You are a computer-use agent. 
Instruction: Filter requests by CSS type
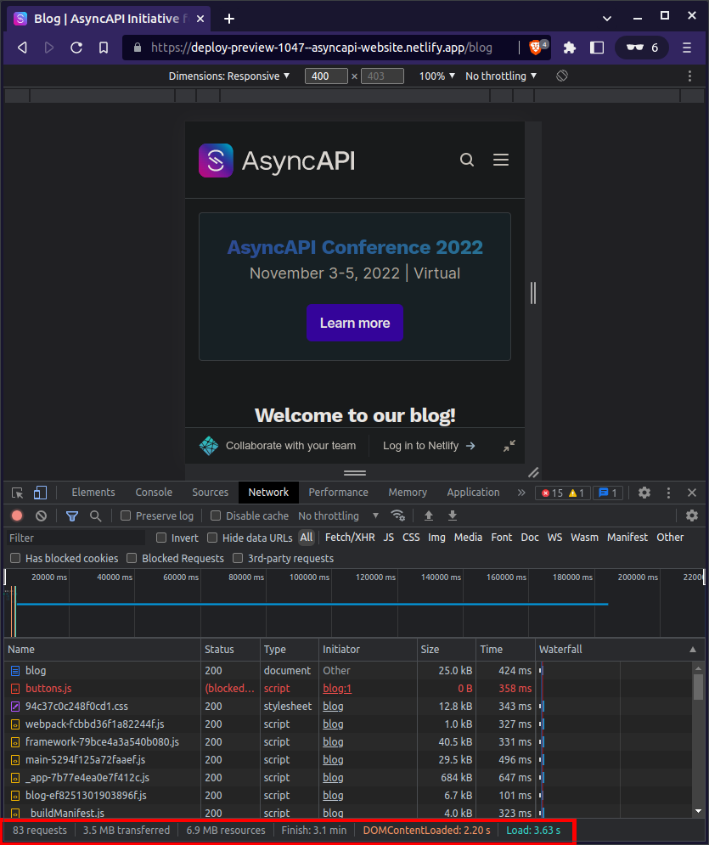[411, 538]
